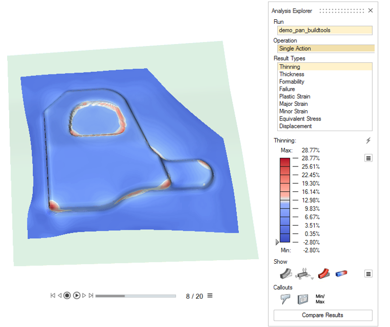Viewport: 390px width, 327px height.
Task: Create a callout with the speech-bubble icon
Action: tap(285, 299)
